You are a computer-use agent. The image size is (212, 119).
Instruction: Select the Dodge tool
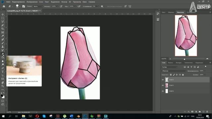3,64
